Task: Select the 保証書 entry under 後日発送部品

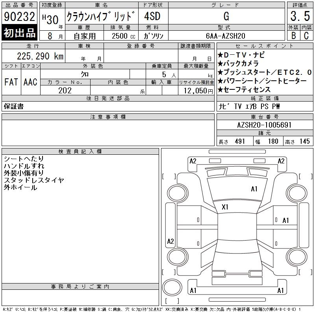Action: [14, 106]
